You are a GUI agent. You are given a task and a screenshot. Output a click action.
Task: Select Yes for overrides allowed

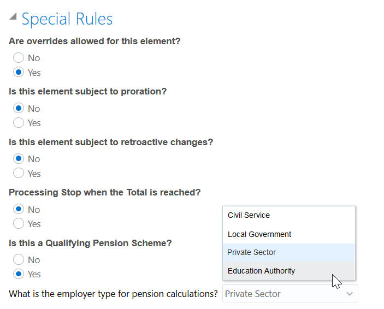click(19, 73)
